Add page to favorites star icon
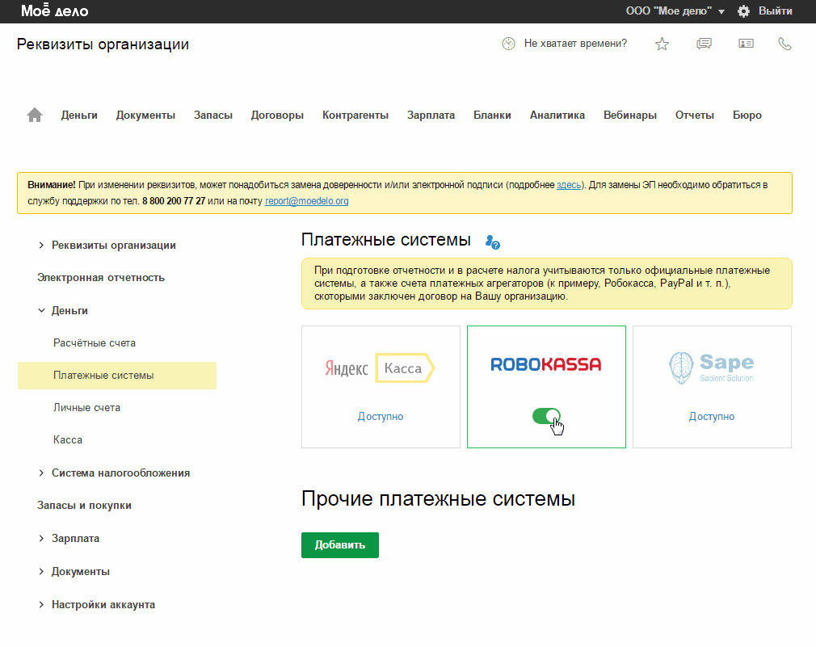The height and width of the screenshot is (647, 816). (662, 44)
